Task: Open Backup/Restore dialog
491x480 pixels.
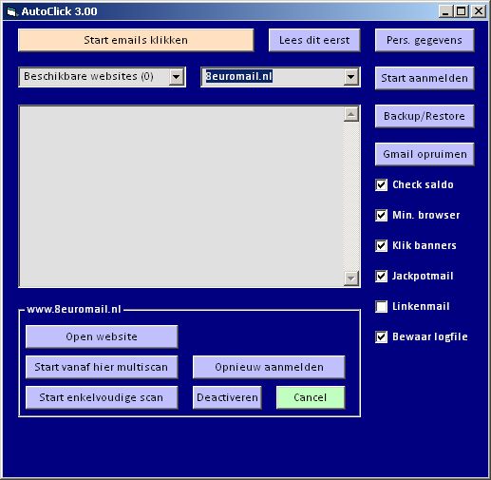Action: 425,116
